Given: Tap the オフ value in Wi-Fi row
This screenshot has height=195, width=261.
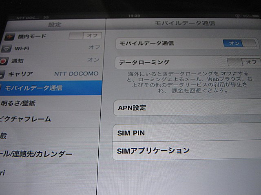Looking at the screenshot, I should 94,47.
